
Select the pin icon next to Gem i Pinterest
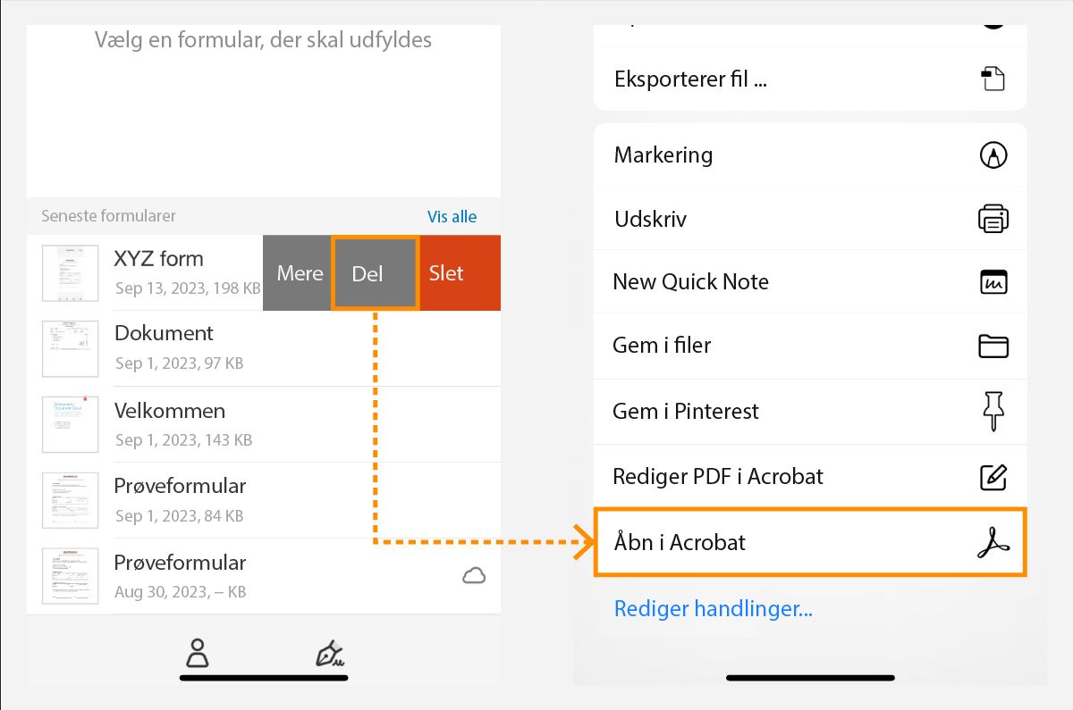pyautogui.click(x=993, y=411)
